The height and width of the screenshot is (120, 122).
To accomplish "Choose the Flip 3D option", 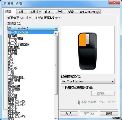I will 31,68.
